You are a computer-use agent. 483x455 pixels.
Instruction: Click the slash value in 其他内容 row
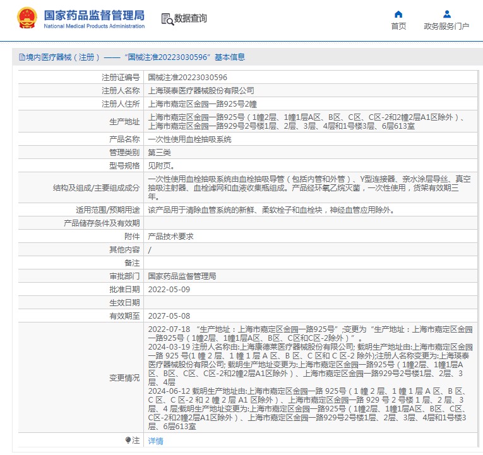click(150, 250)
